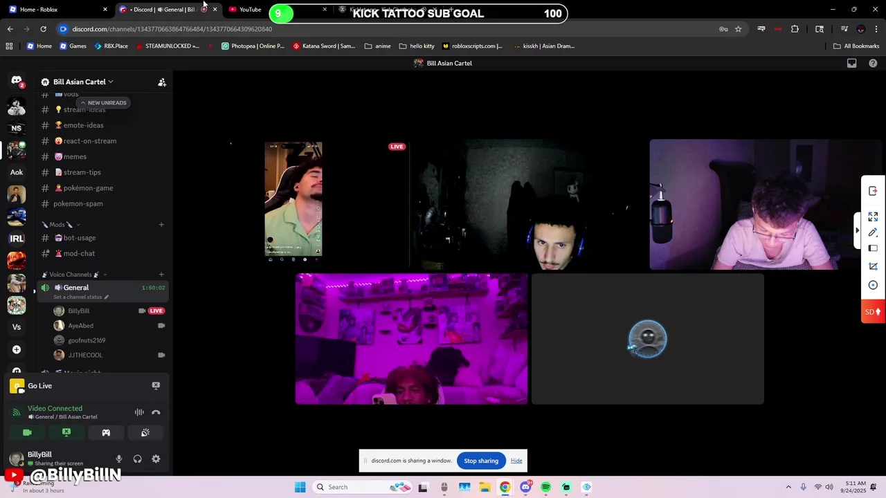Deafen with headphones icon
Viewport: 886px width, 498px height.
pyautogui.click(x=138, y=459)
